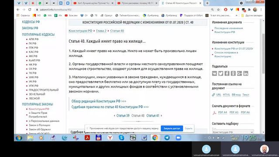The height and width of the screenshot is (157, 279).
Task: Switch to Chrome via its taskbar icon
Action: [x=155, y=138]
